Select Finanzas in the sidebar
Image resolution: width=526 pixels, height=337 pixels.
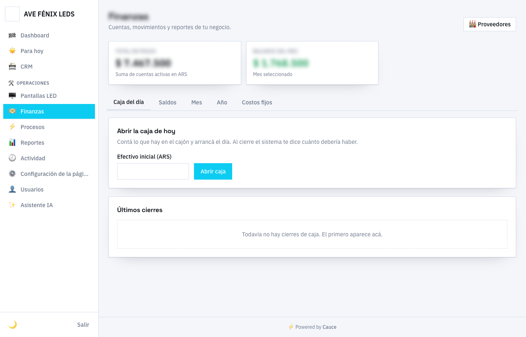[49, 111]
